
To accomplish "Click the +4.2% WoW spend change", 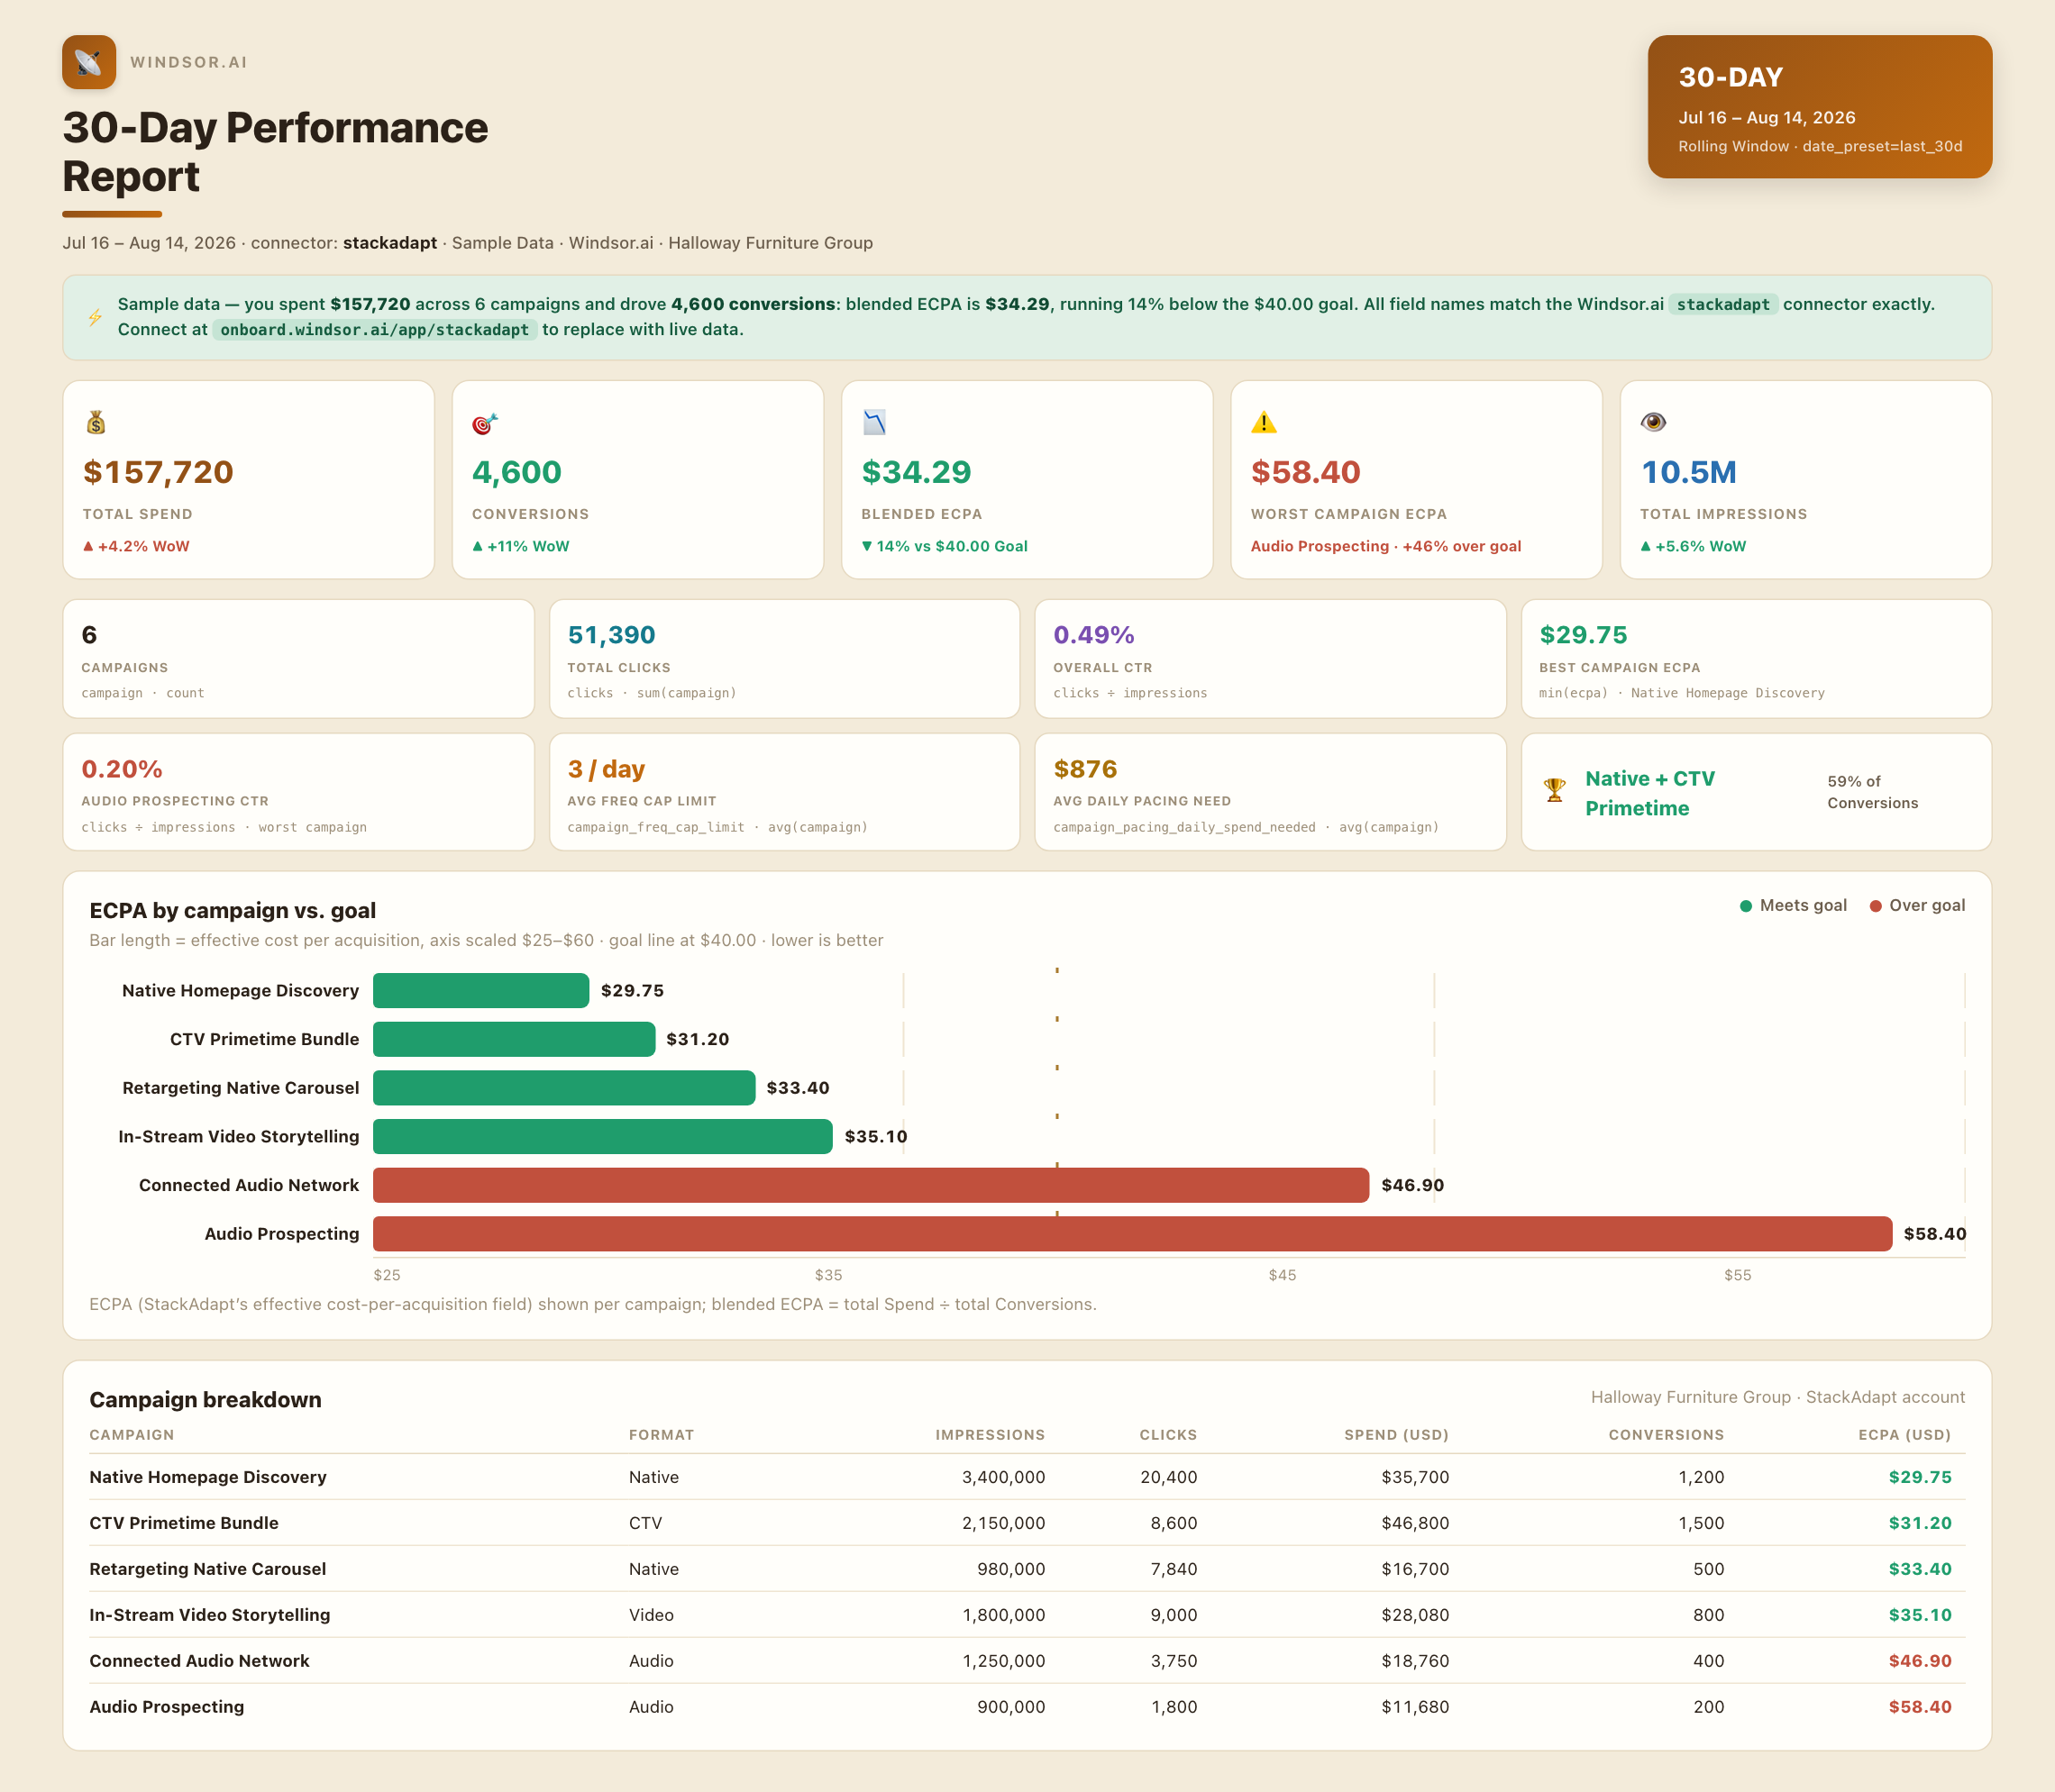I will point(136,546).
